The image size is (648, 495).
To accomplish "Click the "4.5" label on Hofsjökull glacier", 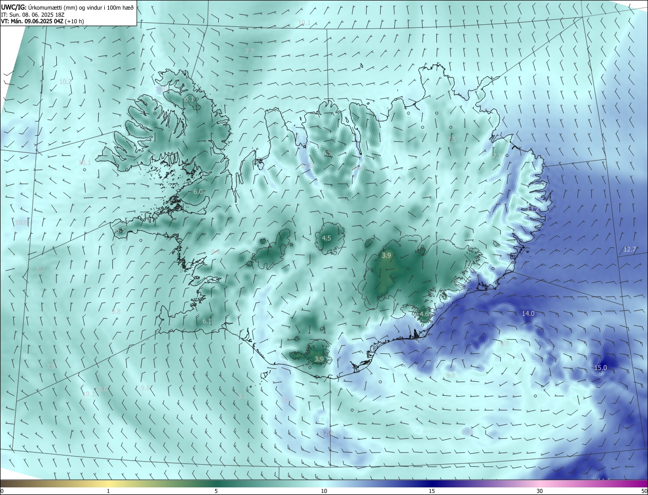I will click(327, 238).
